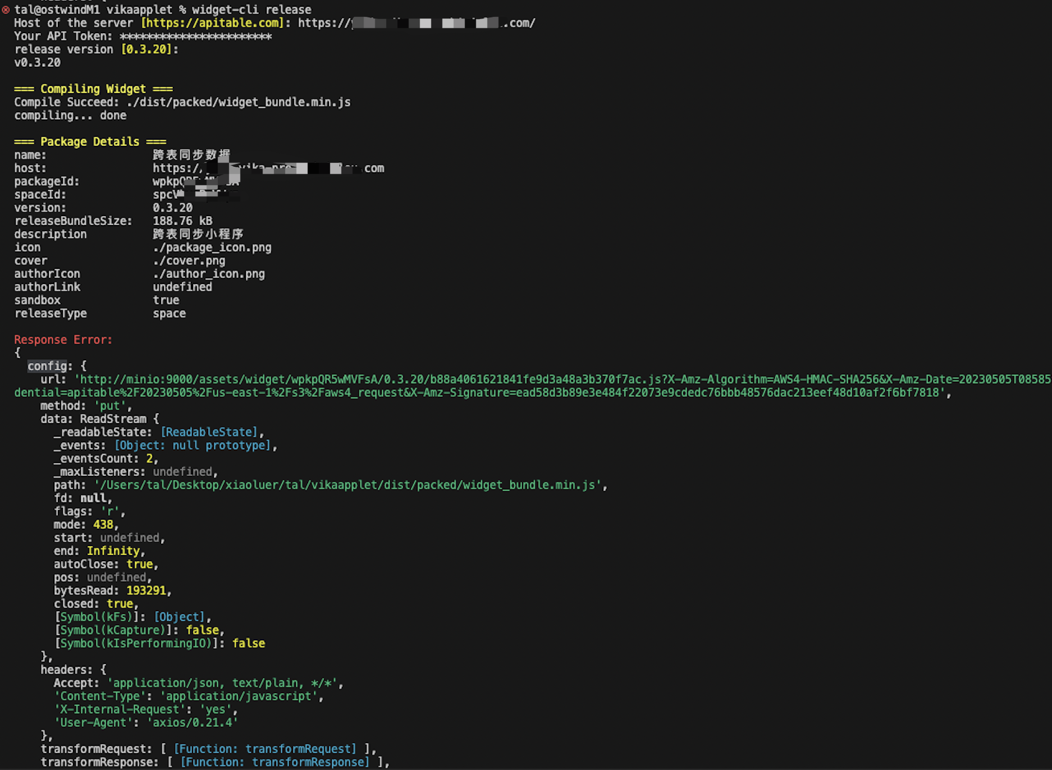
Task: Click the Accept header value
Action: [x=222, y=683]
